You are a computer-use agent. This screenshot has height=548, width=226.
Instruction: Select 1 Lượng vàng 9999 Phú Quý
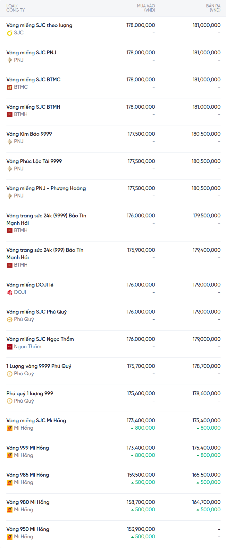(39, 366)
